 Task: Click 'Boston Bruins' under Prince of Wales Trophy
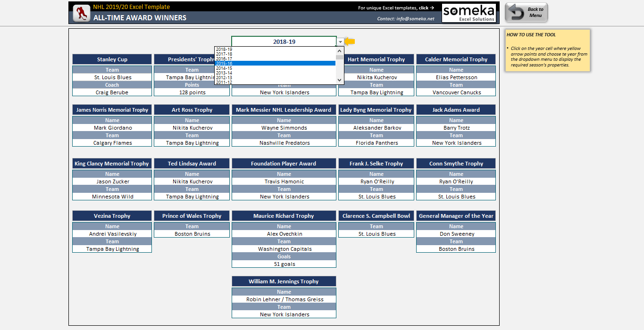coord(192,234)
